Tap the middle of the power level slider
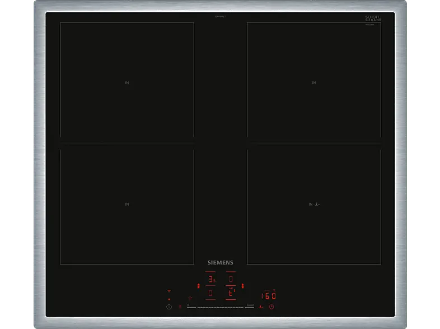This screenshot has width=440, height=329. pyautogui.click(x=216, y=307)
